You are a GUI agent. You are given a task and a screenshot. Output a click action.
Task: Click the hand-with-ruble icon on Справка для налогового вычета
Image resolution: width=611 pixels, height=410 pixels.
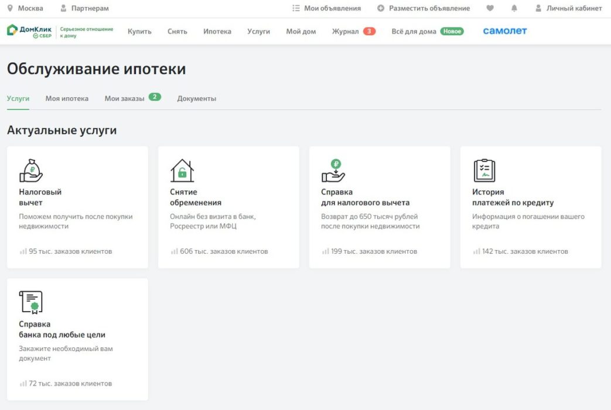point(334,169)
